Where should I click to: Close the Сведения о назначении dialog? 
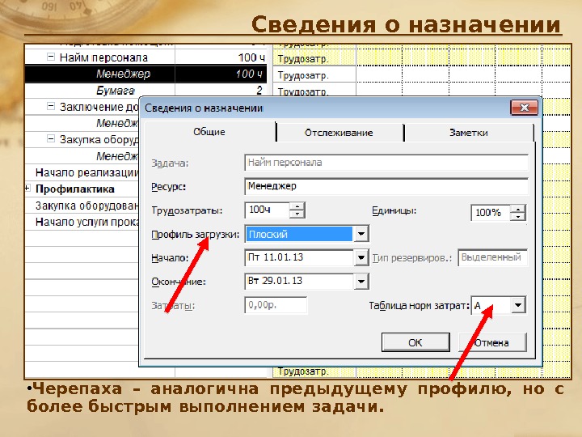tap(524, 108)
